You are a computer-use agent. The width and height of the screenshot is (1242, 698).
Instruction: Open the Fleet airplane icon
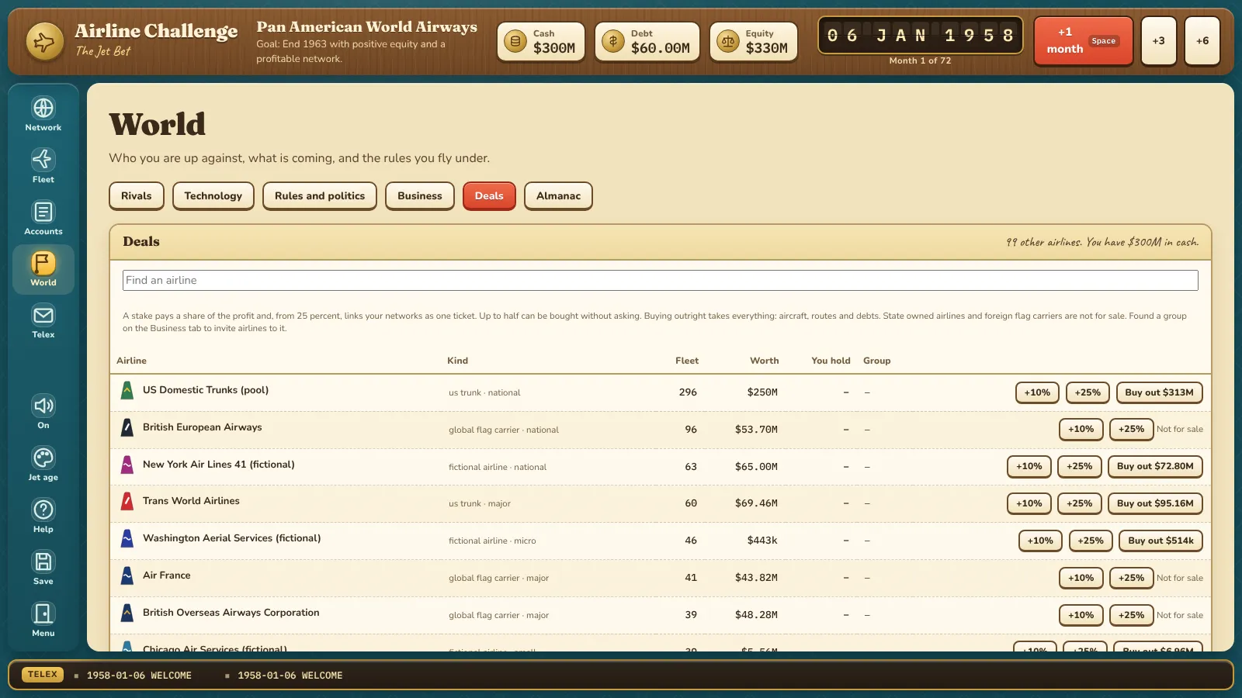pyautogui.click(x=43, y=160)
